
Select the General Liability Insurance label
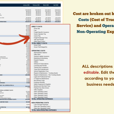coord(42,56)
